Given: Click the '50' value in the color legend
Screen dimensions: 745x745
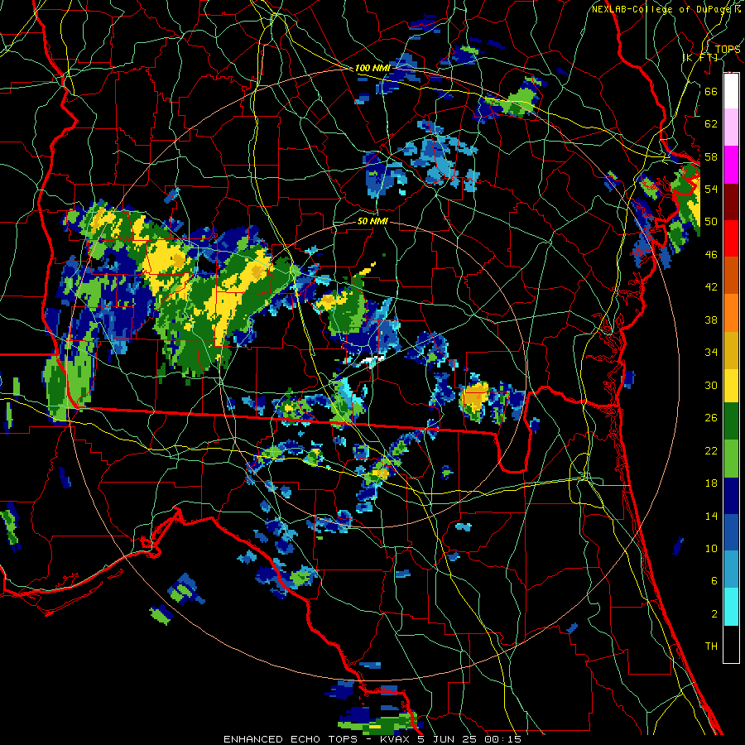Looking at the screenshot, I should [x=711, y=221].
